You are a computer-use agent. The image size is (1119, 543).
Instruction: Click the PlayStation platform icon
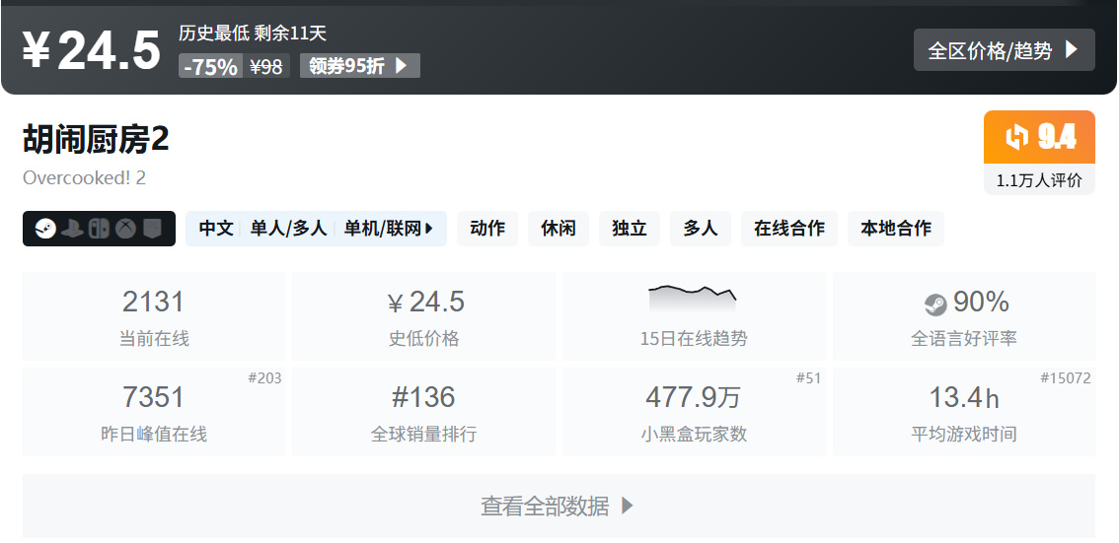point(72,229)
